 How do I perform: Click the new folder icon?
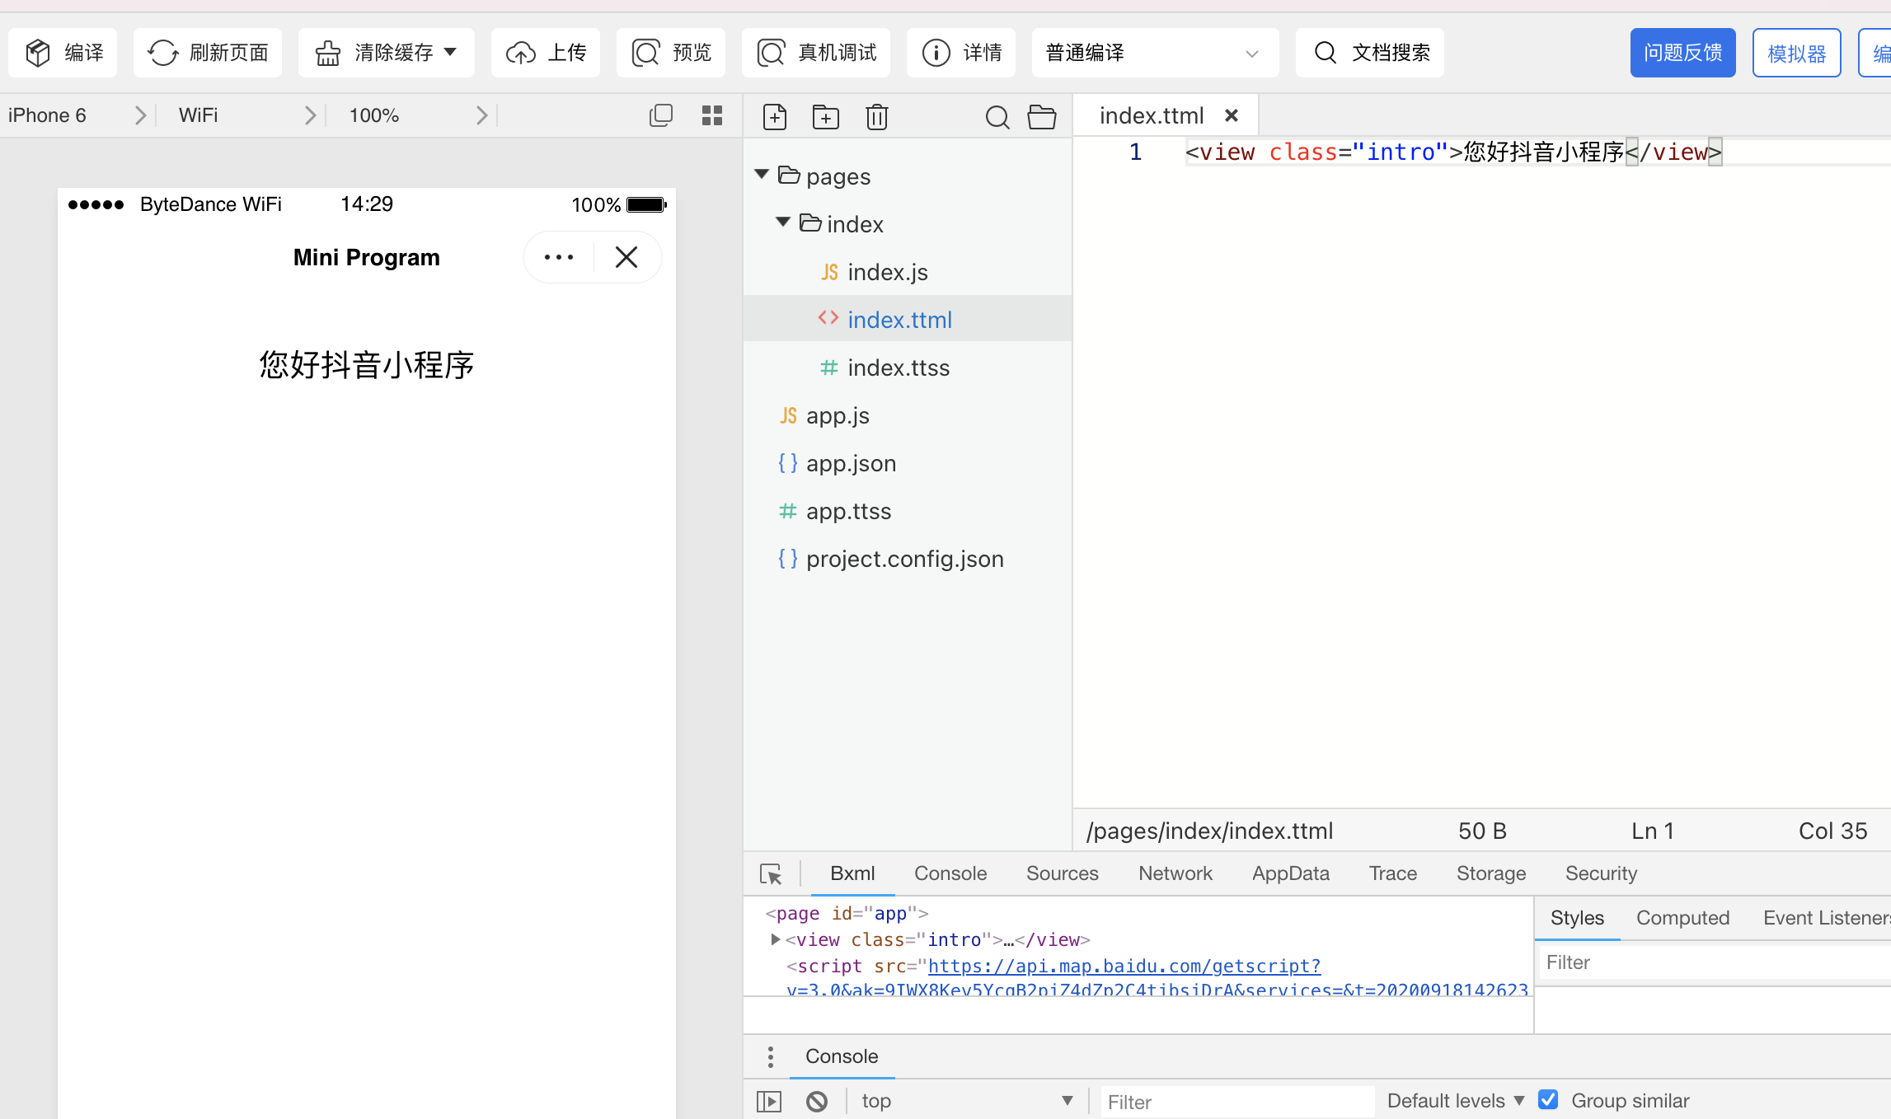click(825, 117)
